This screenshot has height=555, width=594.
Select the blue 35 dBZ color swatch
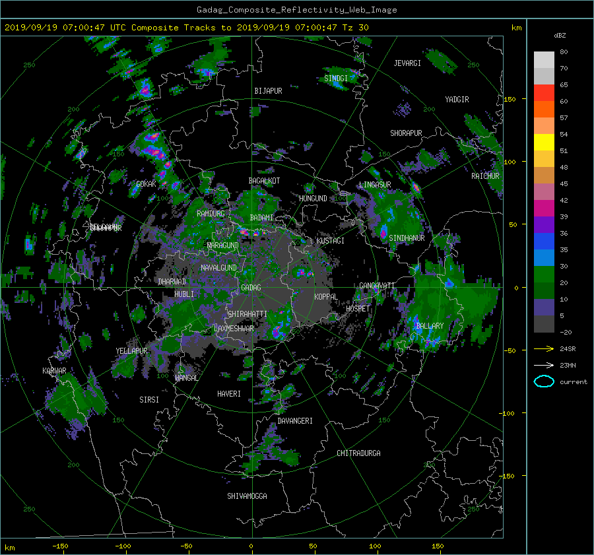click(x=544, y=242)
